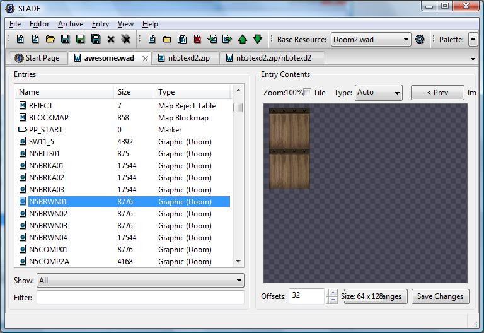Click the Close All double-X icon
This screenshot has width=484, height=333.
[126, 39]
